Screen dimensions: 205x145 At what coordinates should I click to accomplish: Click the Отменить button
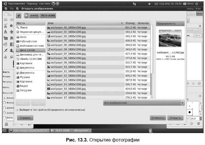point(158,118)
